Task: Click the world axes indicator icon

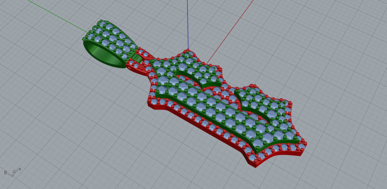Action: click(x=12, y=172)
